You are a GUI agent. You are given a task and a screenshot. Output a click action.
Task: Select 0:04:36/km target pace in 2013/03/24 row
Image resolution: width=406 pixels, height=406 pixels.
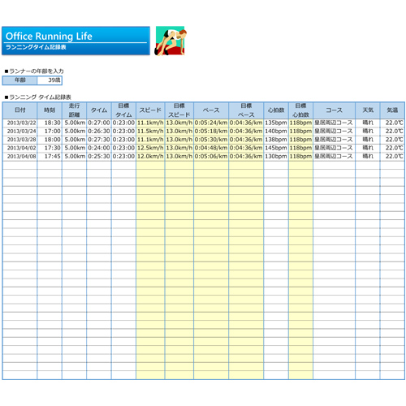coord(246,132)
